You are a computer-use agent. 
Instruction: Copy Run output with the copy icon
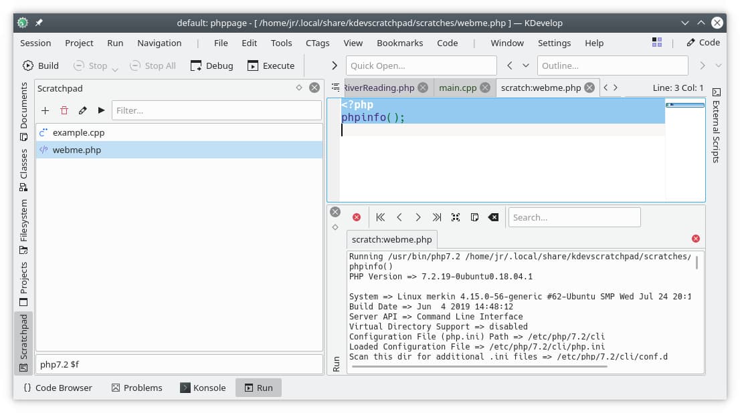tap(474, 217)
